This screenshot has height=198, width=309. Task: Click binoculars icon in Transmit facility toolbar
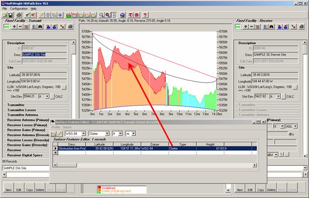click(40, 27)
